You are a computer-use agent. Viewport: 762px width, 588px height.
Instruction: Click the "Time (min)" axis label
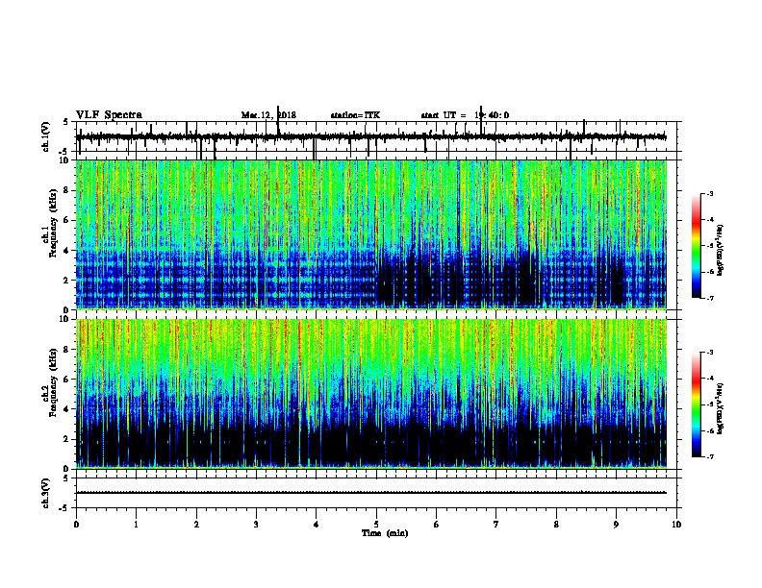(x=385, y=533)
